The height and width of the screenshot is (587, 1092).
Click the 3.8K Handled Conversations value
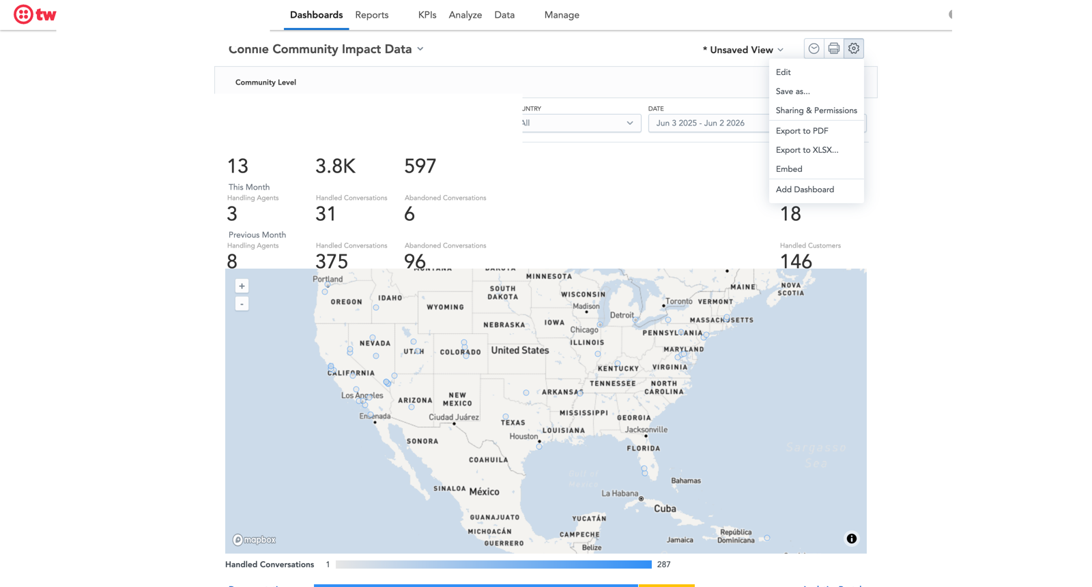(x=335, y=166)
